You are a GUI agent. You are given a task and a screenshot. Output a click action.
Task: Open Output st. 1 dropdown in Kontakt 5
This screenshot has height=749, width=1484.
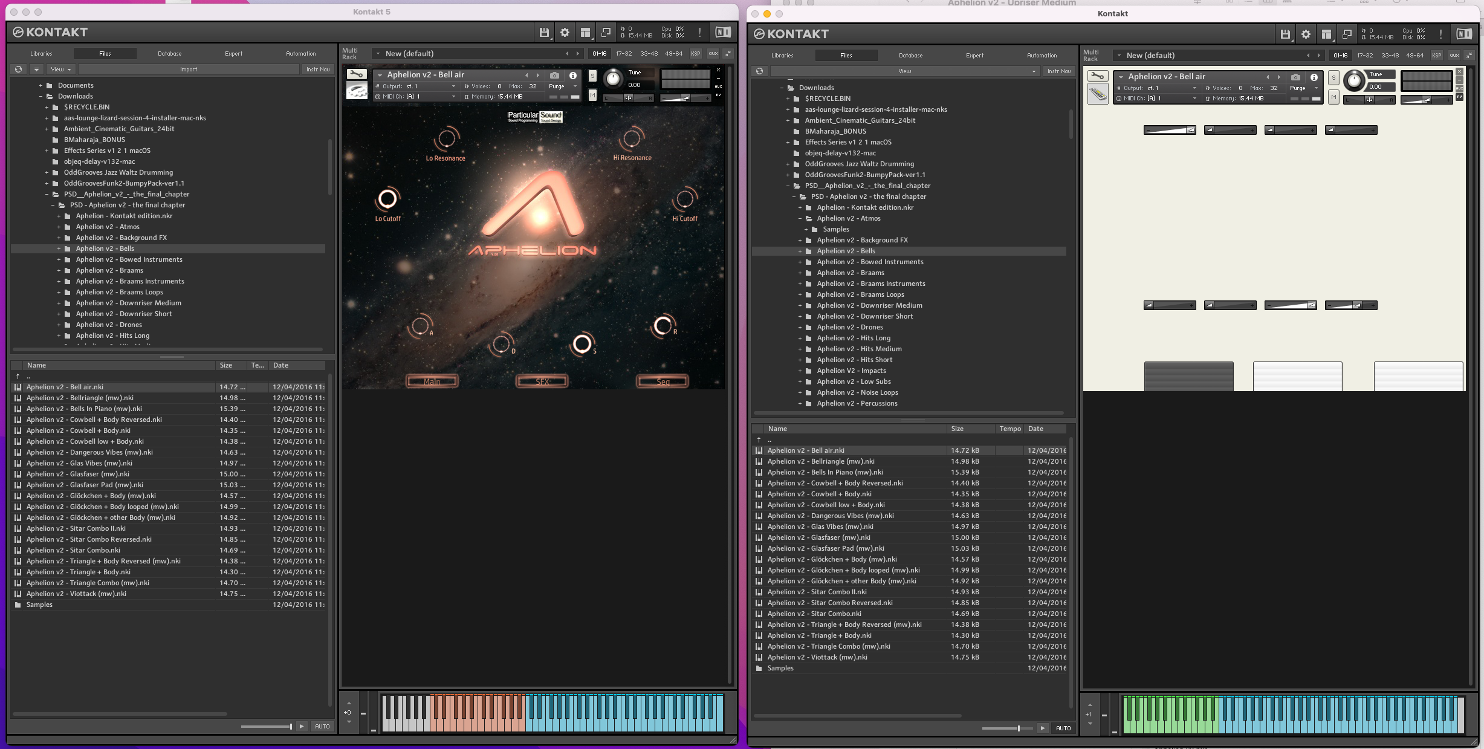click(x=415, y=86)
